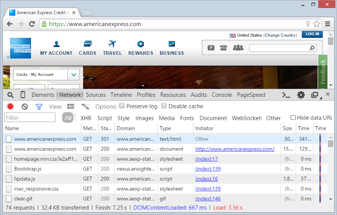The width and height of the screenshot is (337, 215).
Task: Open the REWARDS navigation menu
Action: tap(141, 48)
